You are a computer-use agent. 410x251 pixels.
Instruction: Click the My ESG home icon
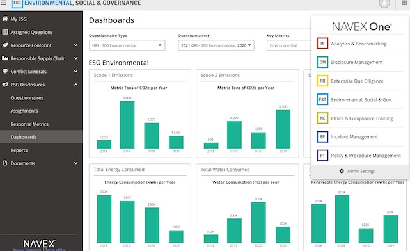point(5,19)
